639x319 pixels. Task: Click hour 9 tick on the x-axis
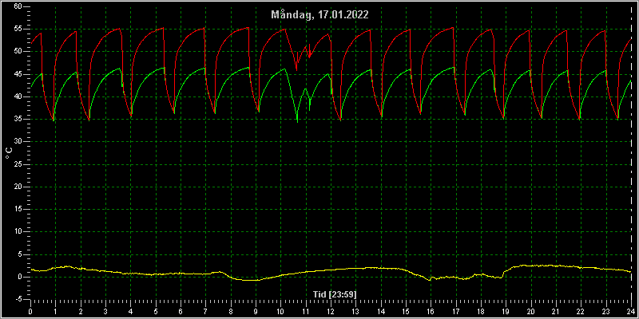(256, 312)
